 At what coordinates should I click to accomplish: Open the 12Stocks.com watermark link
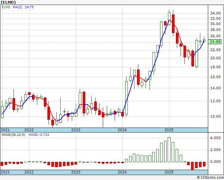coord(210,177)
